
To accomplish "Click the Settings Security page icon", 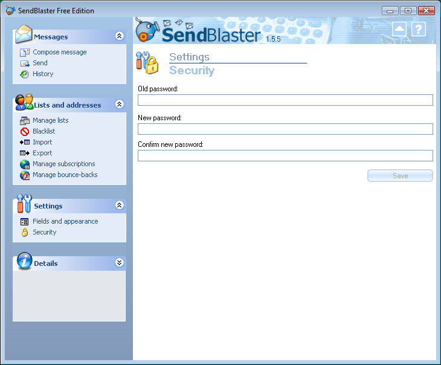I will tap(147, 63).
